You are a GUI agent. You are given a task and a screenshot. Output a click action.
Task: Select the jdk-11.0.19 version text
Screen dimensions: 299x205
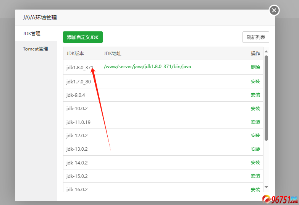tap(78, 122)
